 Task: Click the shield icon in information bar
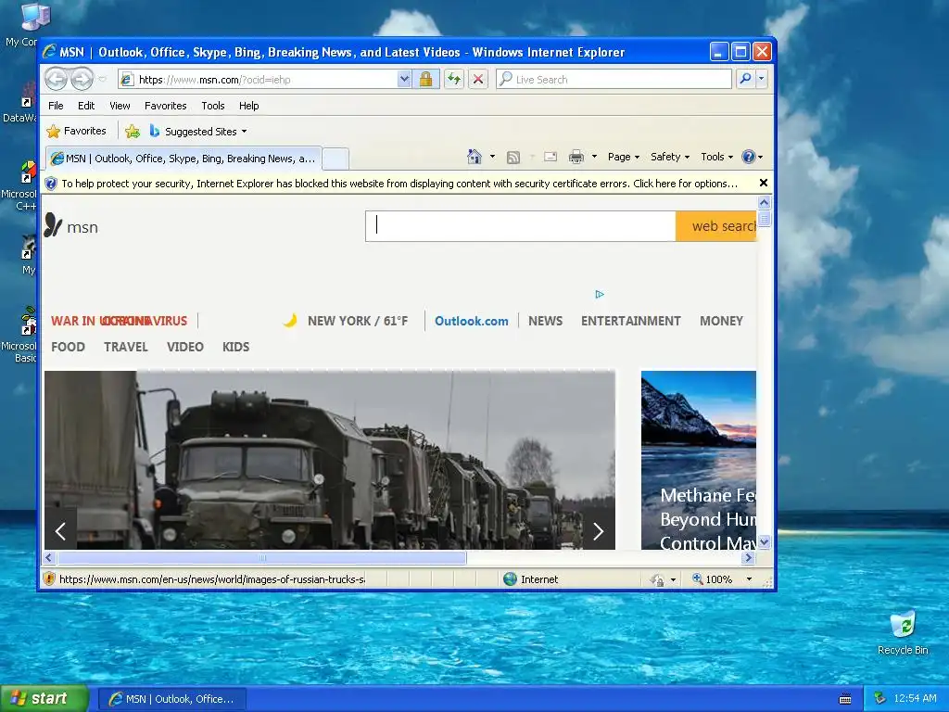pos(51,184)
